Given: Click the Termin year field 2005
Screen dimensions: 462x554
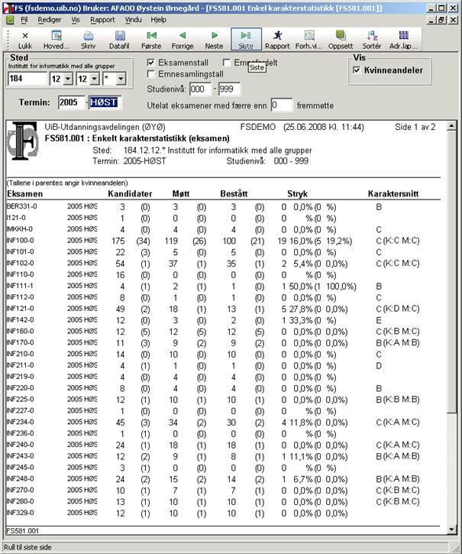Looking at the screenshot, I should 72,102.
